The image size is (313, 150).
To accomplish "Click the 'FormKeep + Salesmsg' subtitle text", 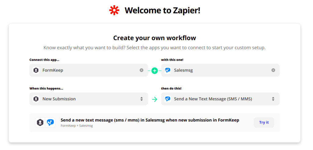I will (x=77, y=126).
